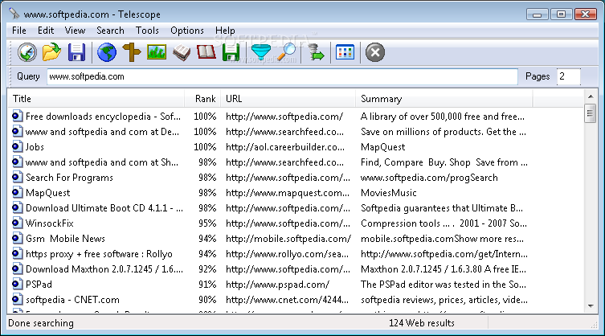Open the Help menu
The width and height of the screenshot is (605, 336).
click(x=225, y=30)
